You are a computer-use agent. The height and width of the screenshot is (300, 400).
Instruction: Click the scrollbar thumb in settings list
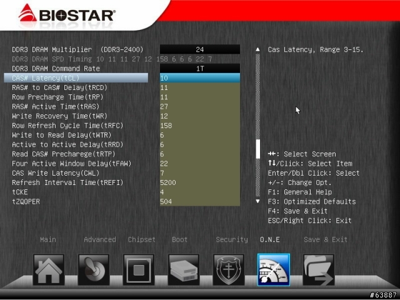(258, 149)
